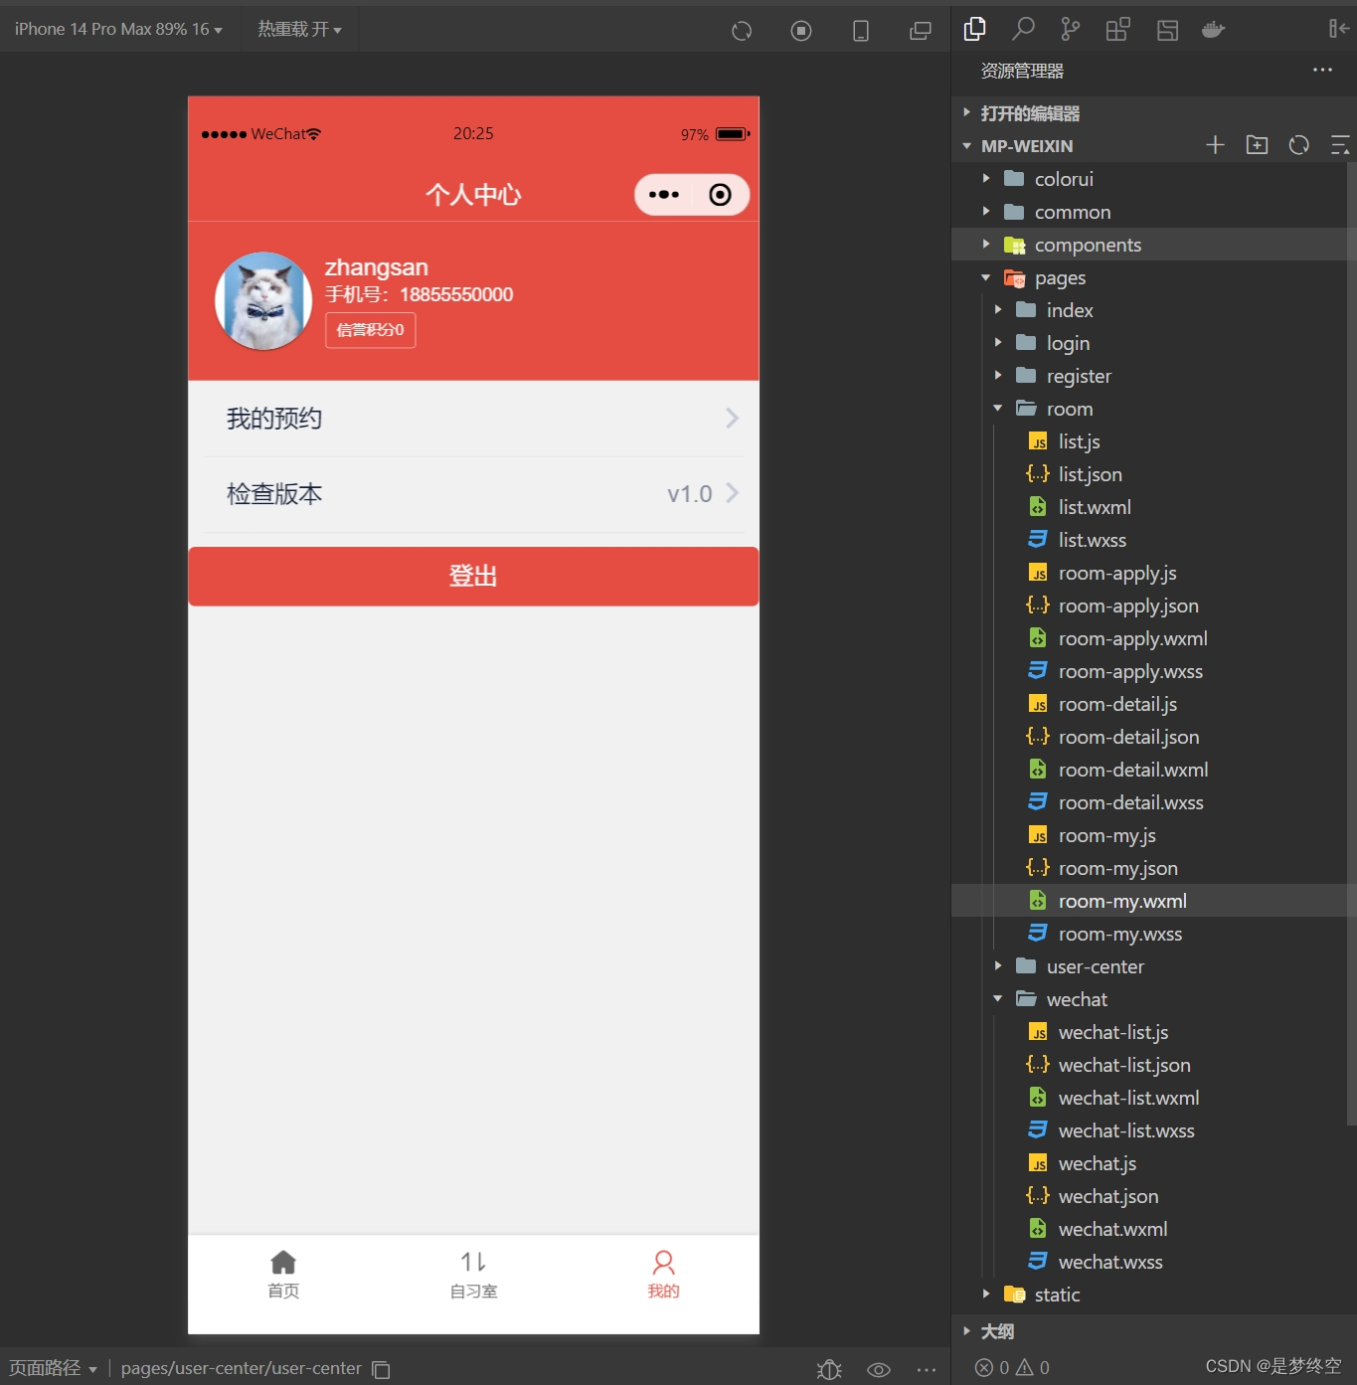Click the stop simulator icon

[801, 31]
